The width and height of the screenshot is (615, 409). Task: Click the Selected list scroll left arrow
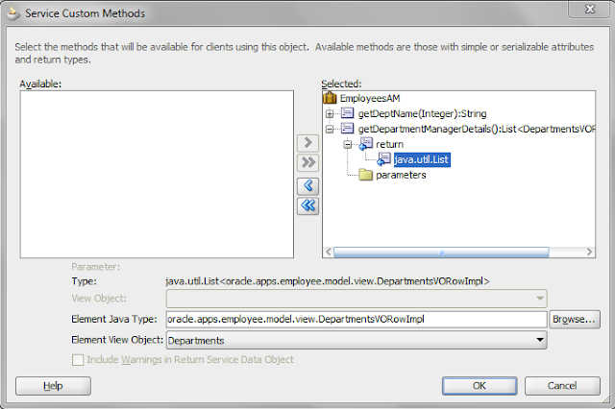329,252
